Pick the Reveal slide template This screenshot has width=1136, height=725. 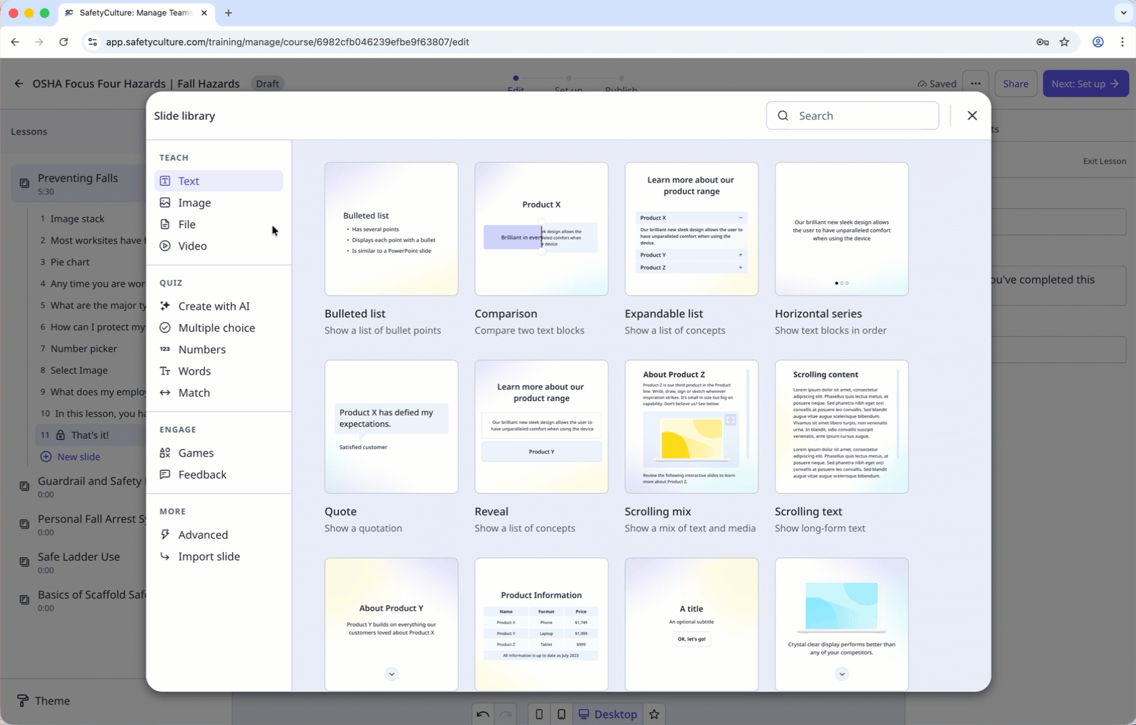coord(541,427)
